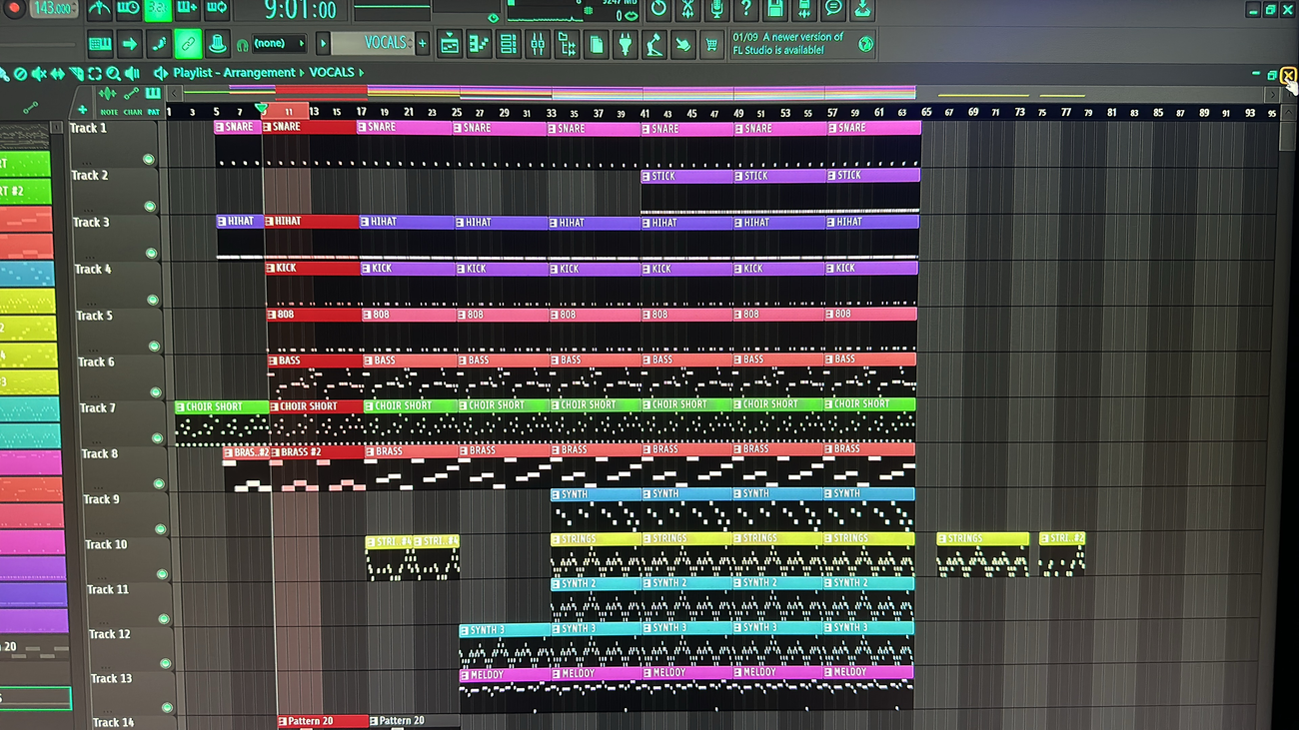Toggle the multi-link to controllers button
Screen dimensions: 1299x730
[187, 44]
